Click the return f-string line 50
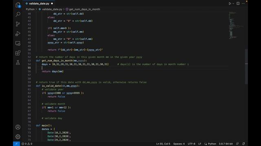Viewport: 261px width, 146px height. (x=75, y=50)
